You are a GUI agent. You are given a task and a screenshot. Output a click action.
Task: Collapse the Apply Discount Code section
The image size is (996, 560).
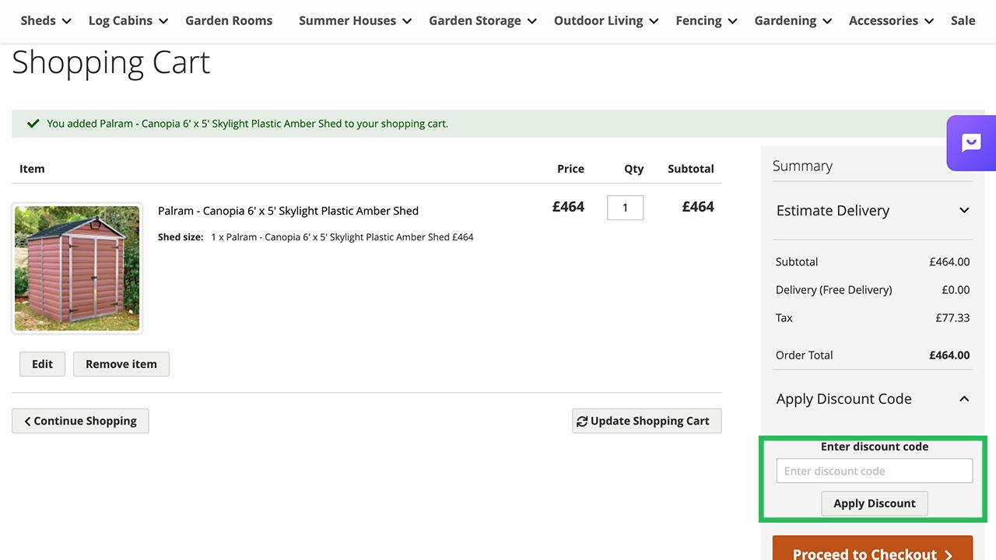click(964, 399)
